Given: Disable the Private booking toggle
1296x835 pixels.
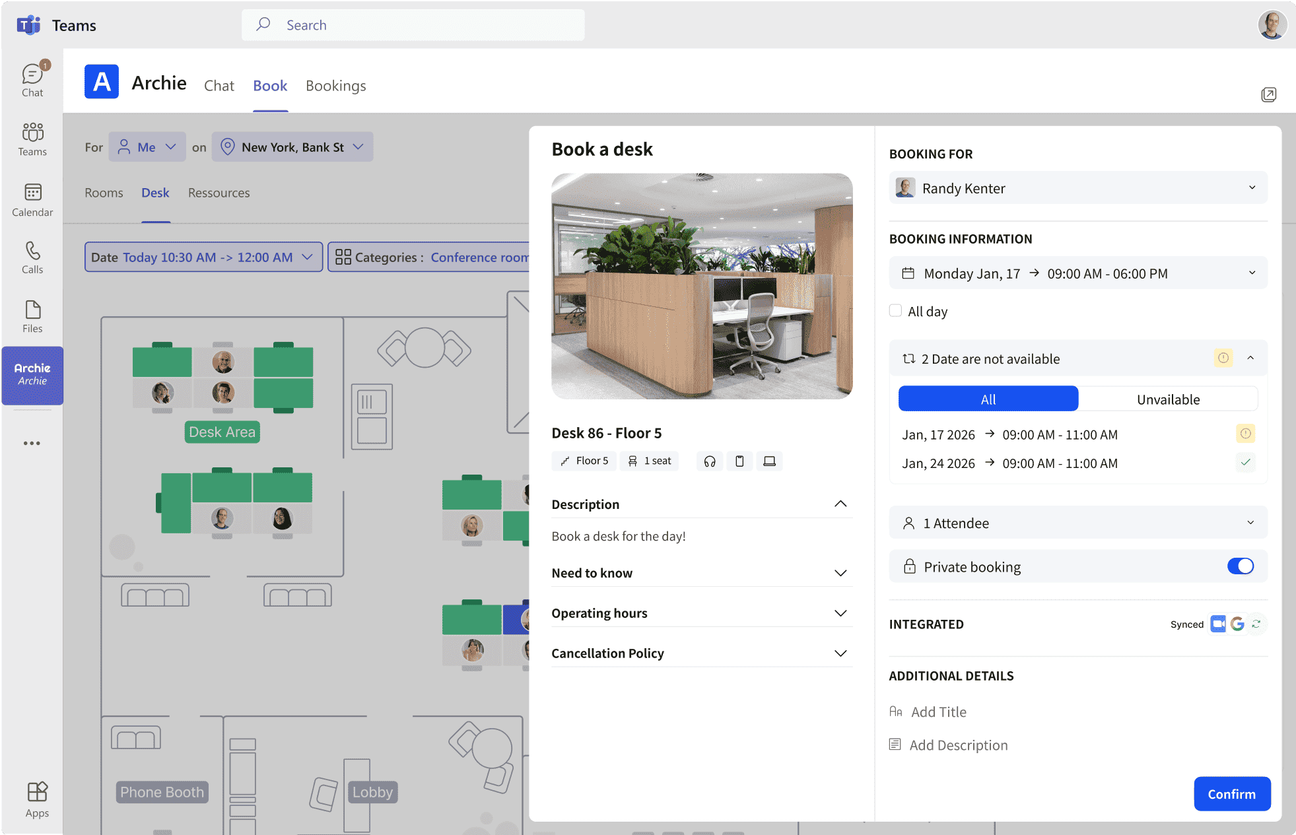Looking at the screenshot, I should tap(1241, 566).
